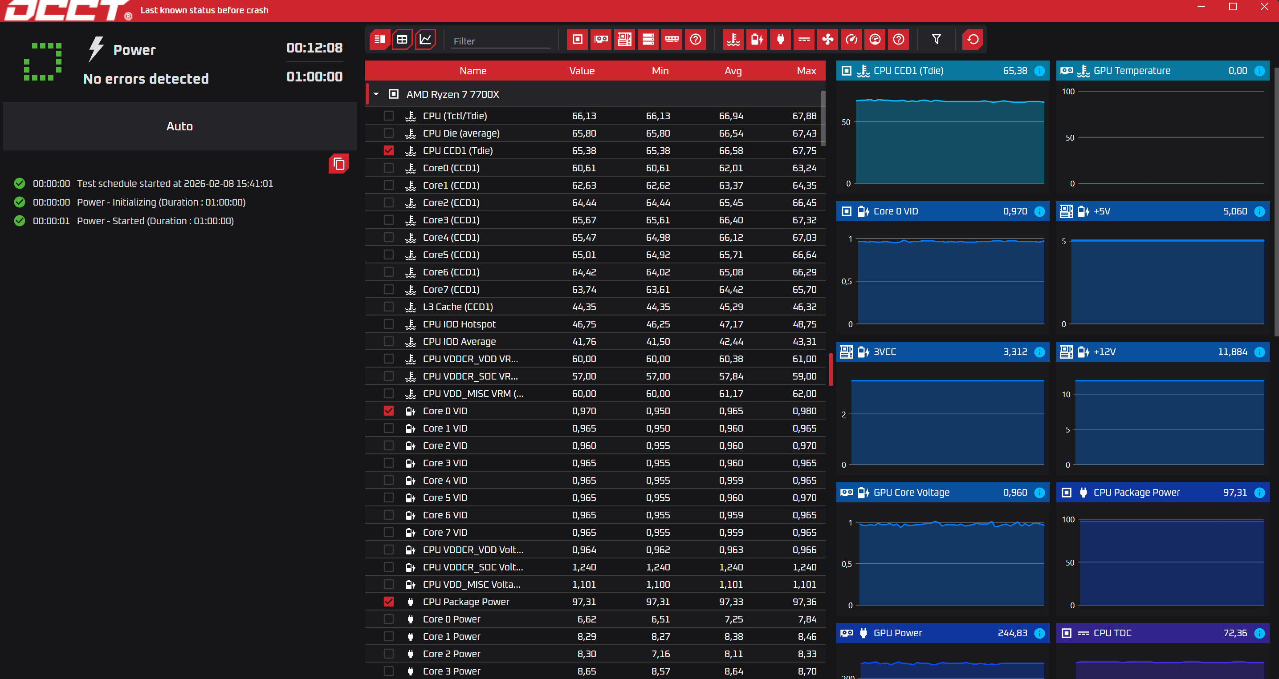
Task: Show info for GPU Power graph
Action: click(1039, 633)
